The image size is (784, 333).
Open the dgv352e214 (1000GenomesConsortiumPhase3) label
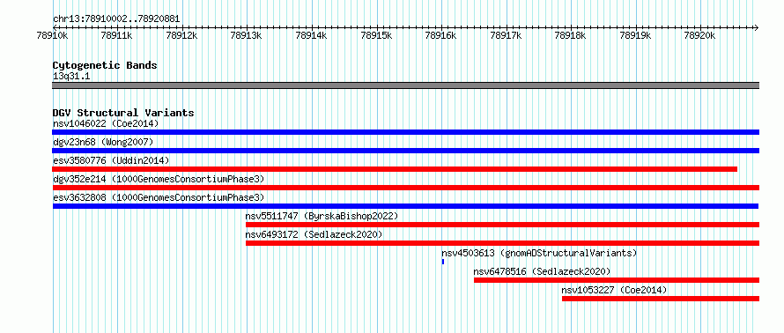pos(159,179)
